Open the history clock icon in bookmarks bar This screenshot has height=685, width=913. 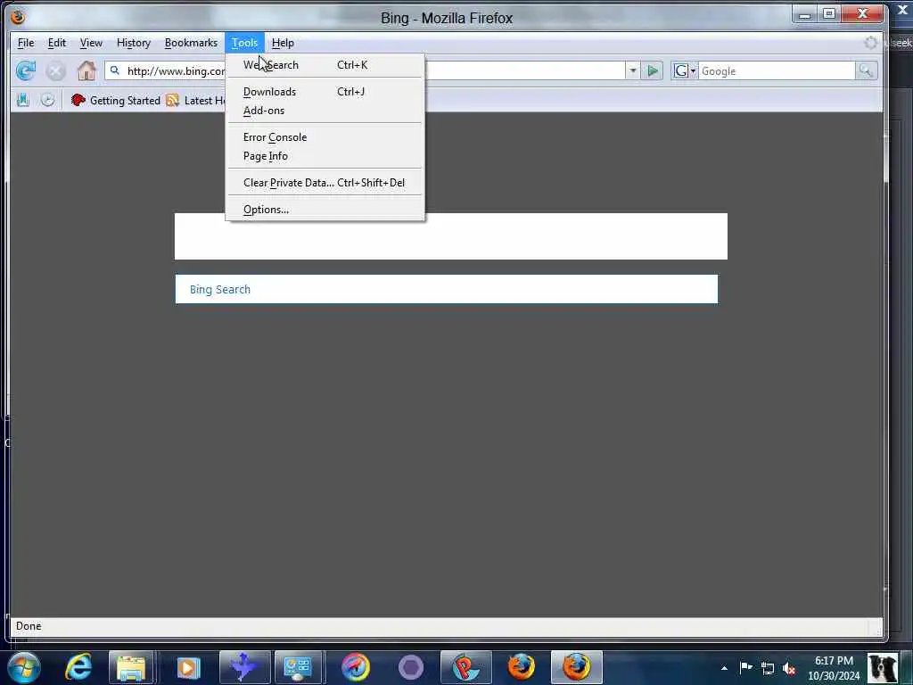click(x=48, y=100)
